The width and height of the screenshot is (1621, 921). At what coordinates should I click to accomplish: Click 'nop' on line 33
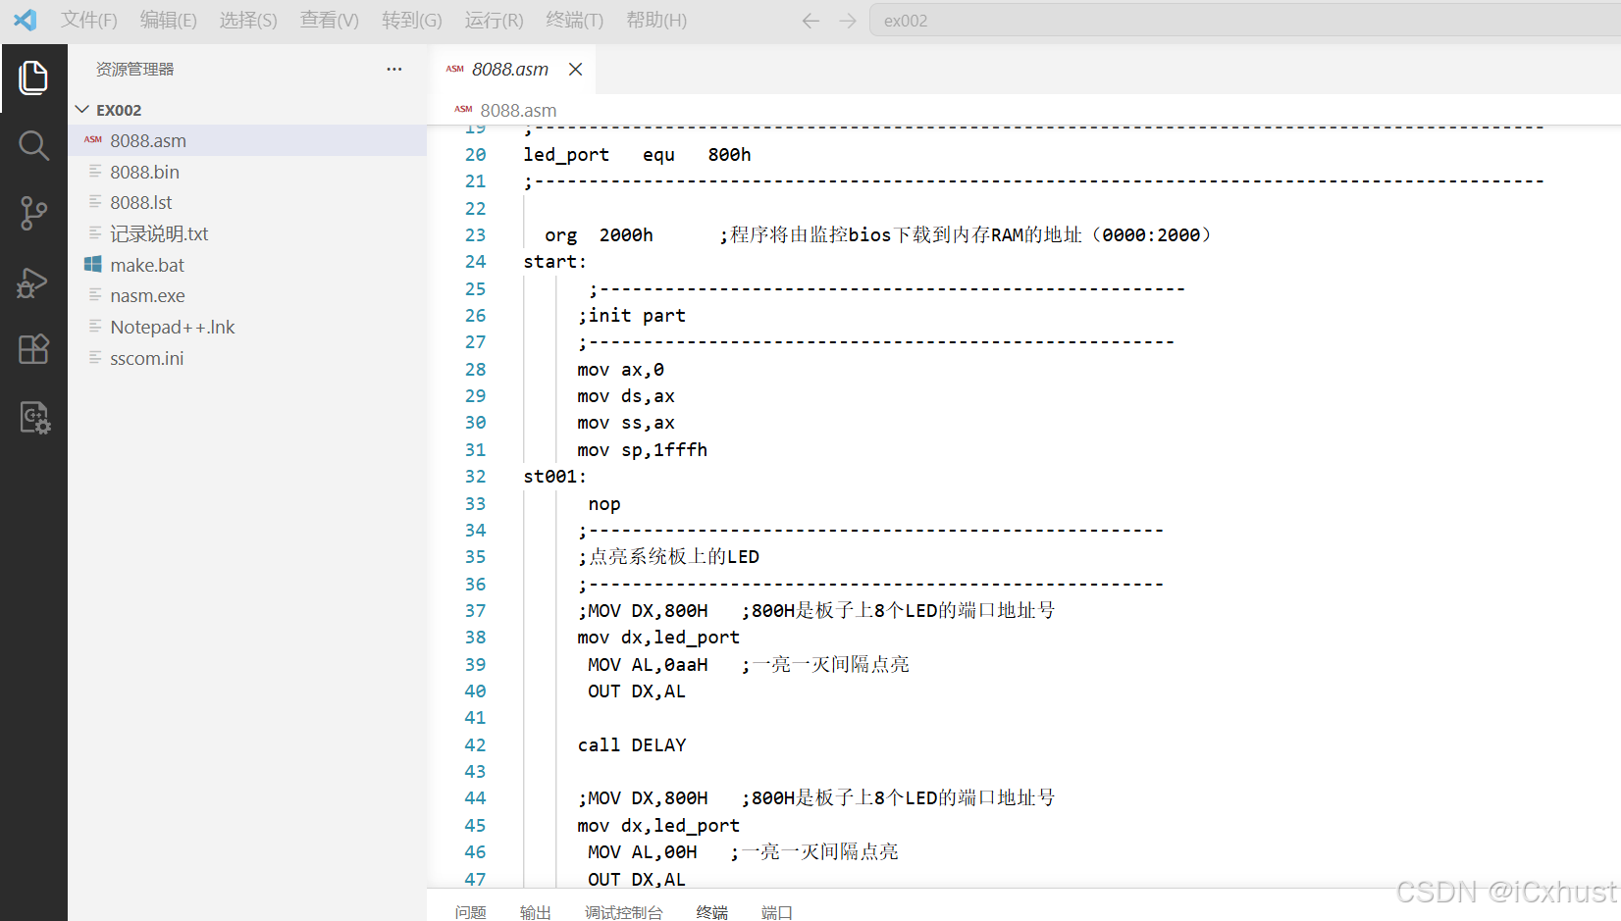(604, 503)
